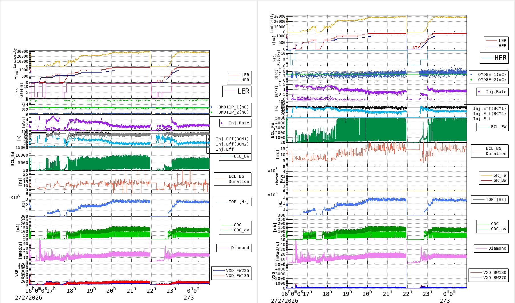Viewport: 515px width, 303px height.
Task: Click the Rep. Rate[Hz] axis label on left plot
Action: (x=19, y=91)
